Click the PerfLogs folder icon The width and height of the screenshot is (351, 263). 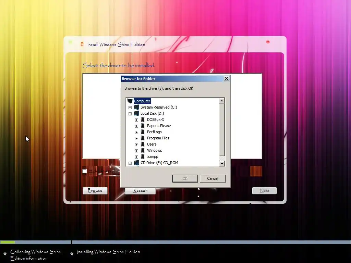143,132
